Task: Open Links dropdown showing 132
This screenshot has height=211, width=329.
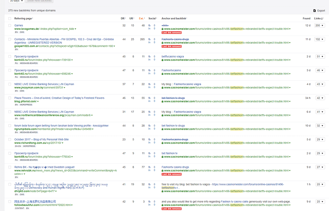Action: [x=320, y=39]
